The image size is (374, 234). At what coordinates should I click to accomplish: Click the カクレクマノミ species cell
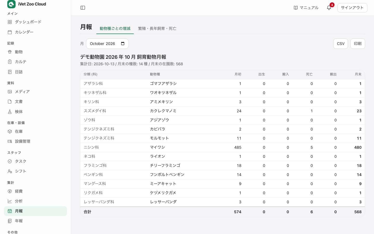(163, 111)
